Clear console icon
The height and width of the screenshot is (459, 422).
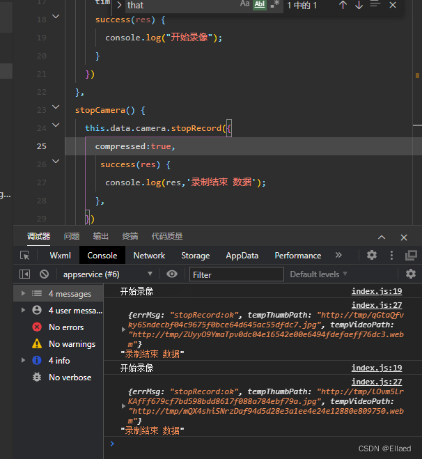click(44, 274)
